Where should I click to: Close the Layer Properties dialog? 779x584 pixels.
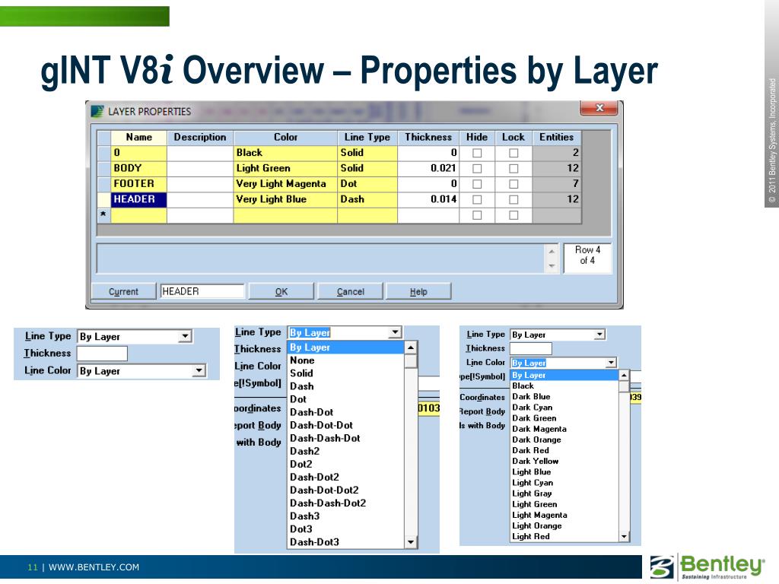tap(599, 108)
